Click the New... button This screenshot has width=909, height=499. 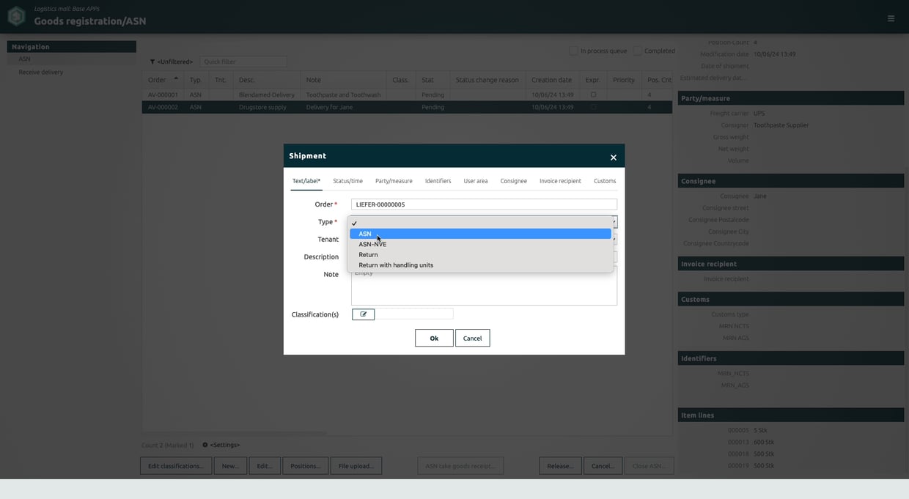(230, 465)
